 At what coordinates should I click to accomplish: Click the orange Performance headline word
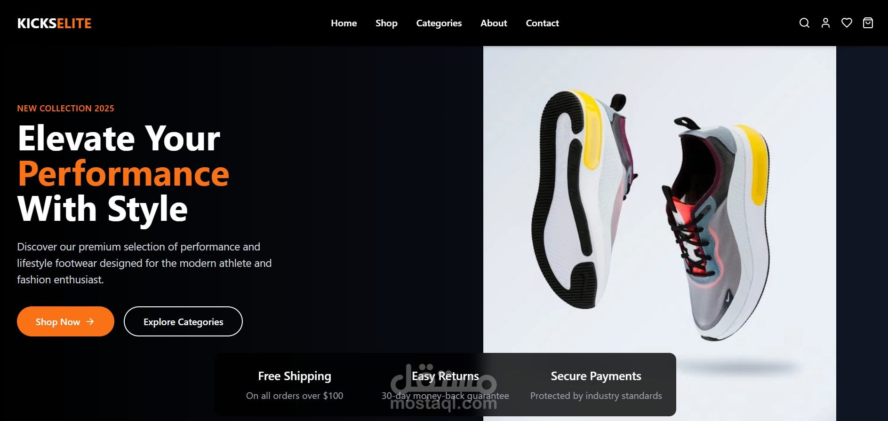[x=123, y=174]
